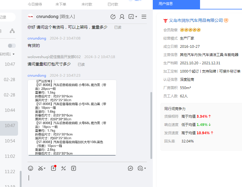Click the forward message arrow icon
This screenshot has width=242, height=187.
(x=130, y=168)
